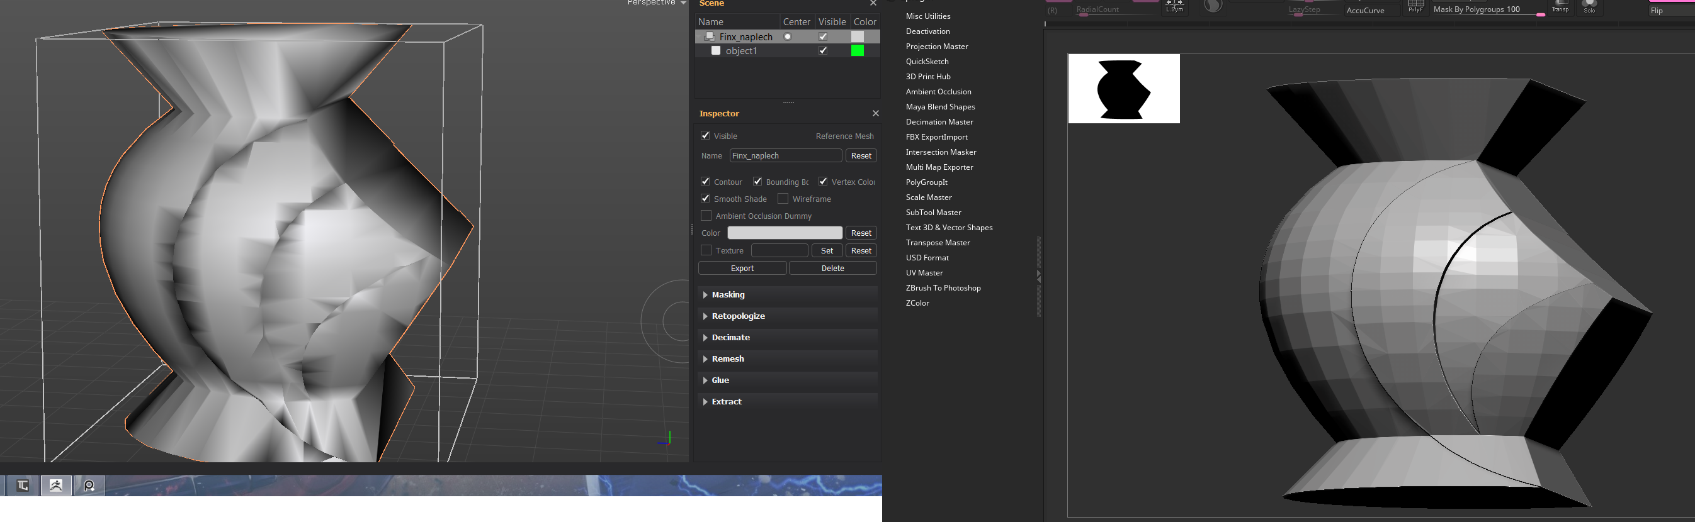Click the ZBrush icon in the taskbar
Viewport: 1695px width, 522px height.
56,485
